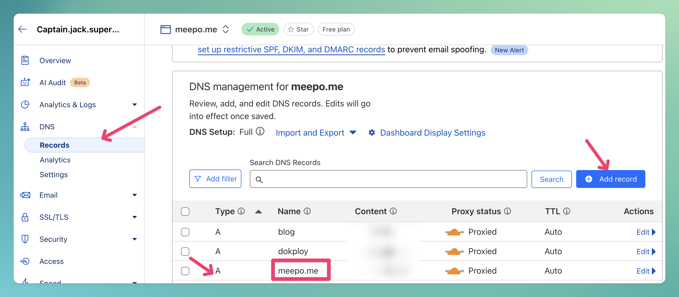679x297 pixels.
Task: Open AI Audit in the sidebar
Action: click(x=52, y=83)
